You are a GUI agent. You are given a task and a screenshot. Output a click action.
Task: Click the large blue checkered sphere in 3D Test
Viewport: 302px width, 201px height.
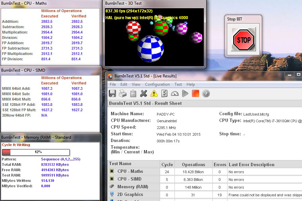pyautogui.click(x=150, y=49)
